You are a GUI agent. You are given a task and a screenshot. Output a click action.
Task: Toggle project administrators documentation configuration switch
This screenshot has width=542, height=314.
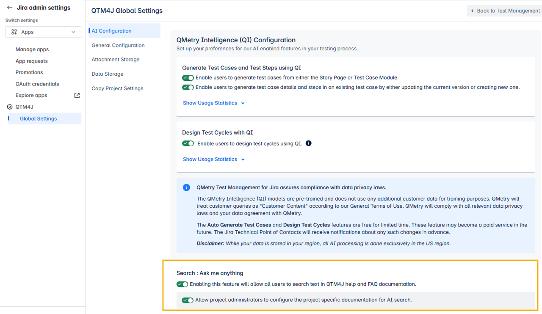point(187,300)
